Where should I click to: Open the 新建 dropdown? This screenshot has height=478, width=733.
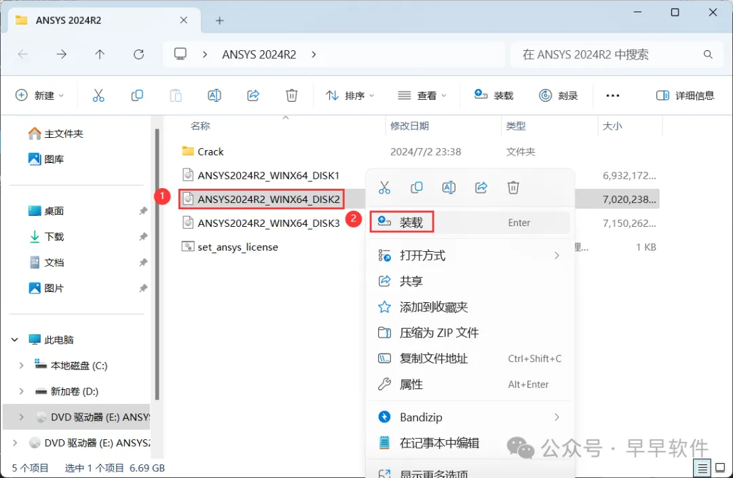tap(40, 96)
